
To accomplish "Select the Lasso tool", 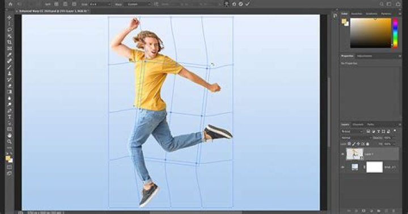I will click(x=10, y=30).
